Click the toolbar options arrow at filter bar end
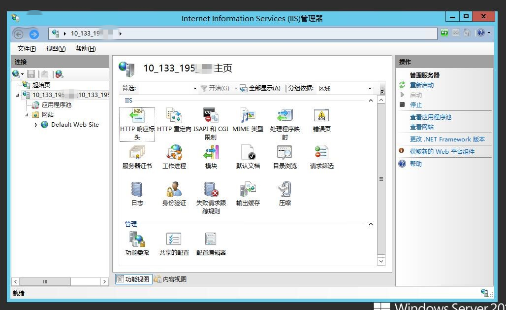Image resolution: width=506 pixels, height=310 pixels. [382, 91]
